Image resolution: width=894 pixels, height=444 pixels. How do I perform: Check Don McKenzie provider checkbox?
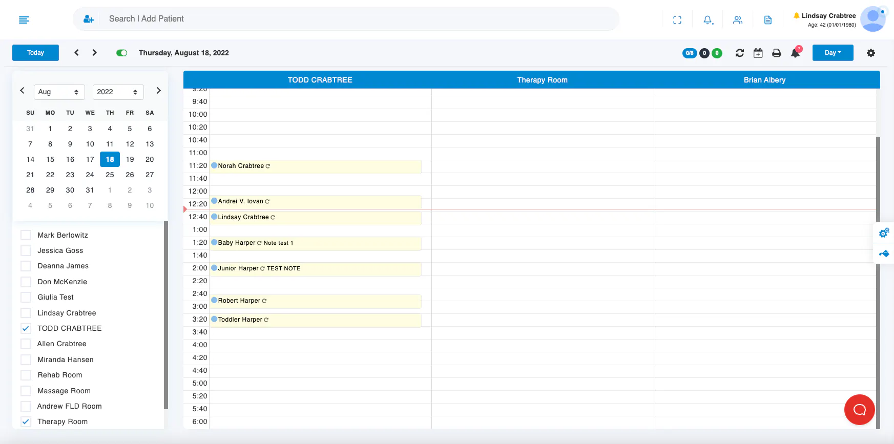pos(26,282)
